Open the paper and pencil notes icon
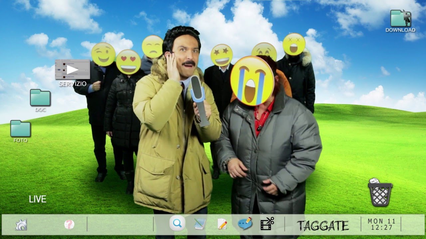This screenshot has height=239, width=426. click(222, 224)
